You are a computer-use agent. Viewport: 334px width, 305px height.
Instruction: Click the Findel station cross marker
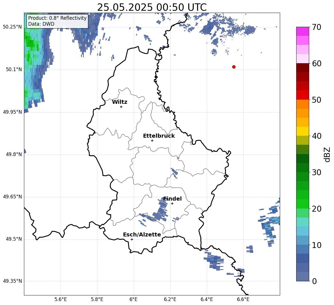coord(172,204)
